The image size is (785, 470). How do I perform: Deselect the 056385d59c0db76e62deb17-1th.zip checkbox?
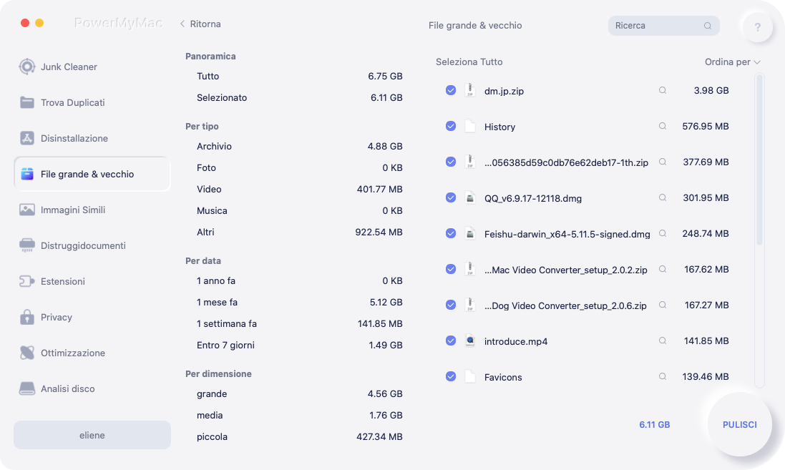point(451,162)
